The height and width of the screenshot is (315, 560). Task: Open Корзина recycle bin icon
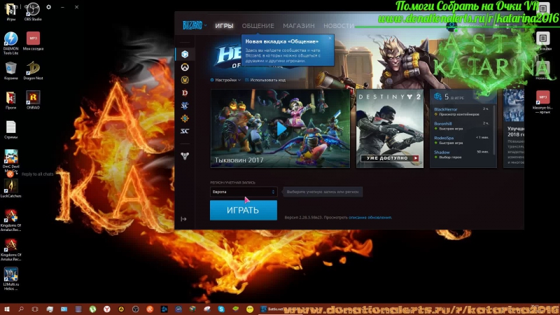click(x=10, y=71)
